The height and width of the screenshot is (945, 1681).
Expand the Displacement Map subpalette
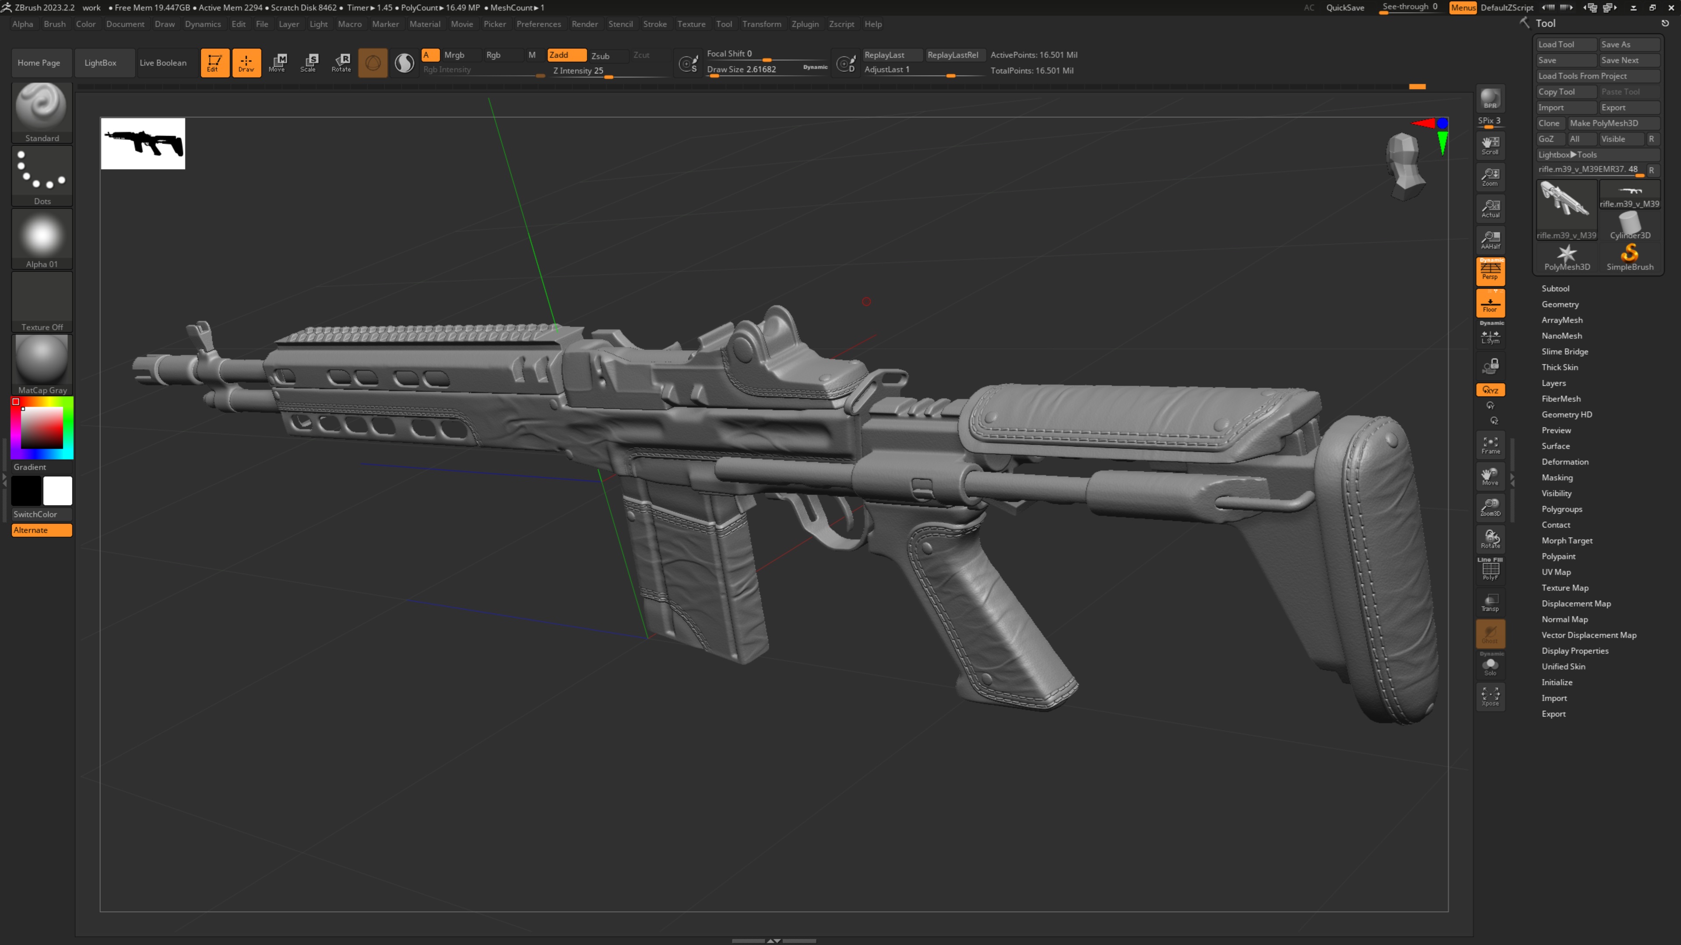click(1576, 603)
